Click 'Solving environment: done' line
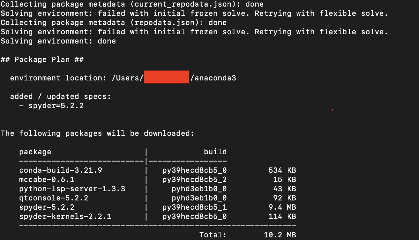This screenshot has height=240, width=419. coord(58,41)
